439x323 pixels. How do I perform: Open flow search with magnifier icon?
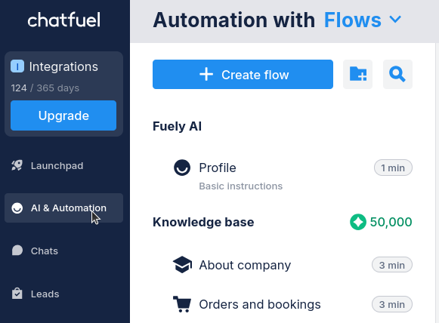click(x=397, y=74)
